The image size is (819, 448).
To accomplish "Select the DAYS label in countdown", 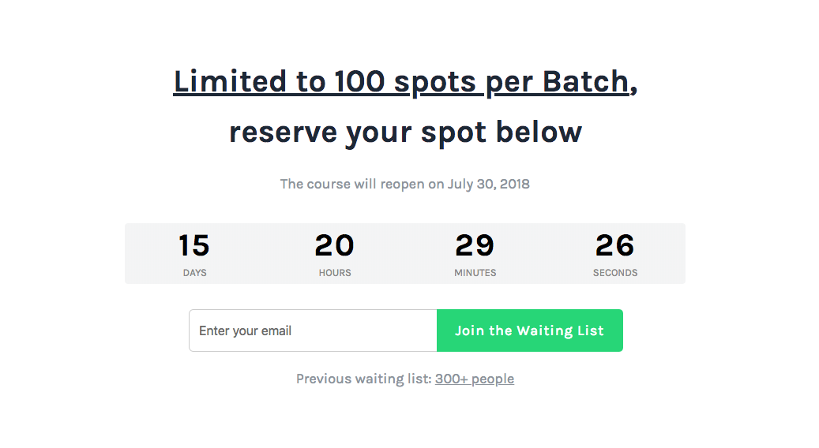I will (x=194, y=273).
